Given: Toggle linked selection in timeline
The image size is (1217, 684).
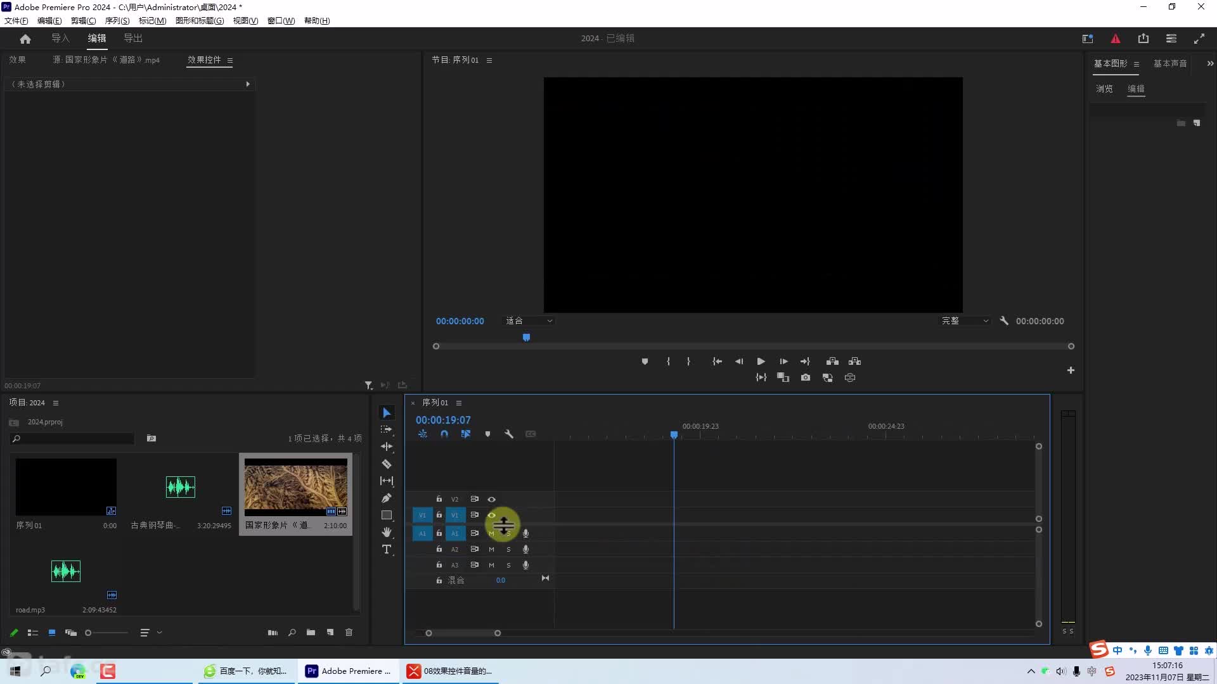Looking at the screenshot, I should [x=466, y=434].
